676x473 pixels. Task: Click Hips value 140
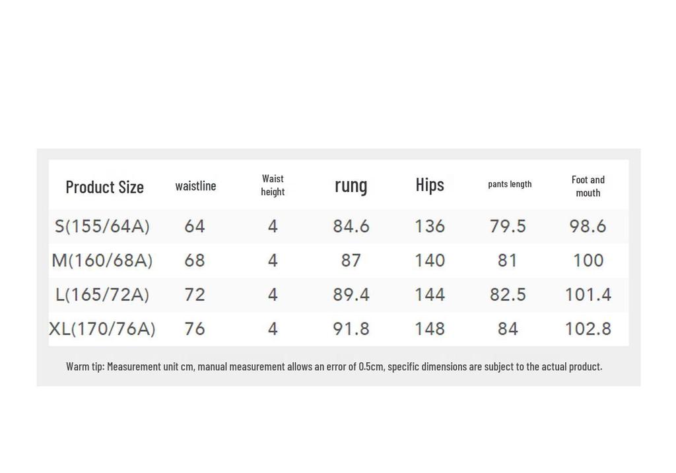(429, 260)
